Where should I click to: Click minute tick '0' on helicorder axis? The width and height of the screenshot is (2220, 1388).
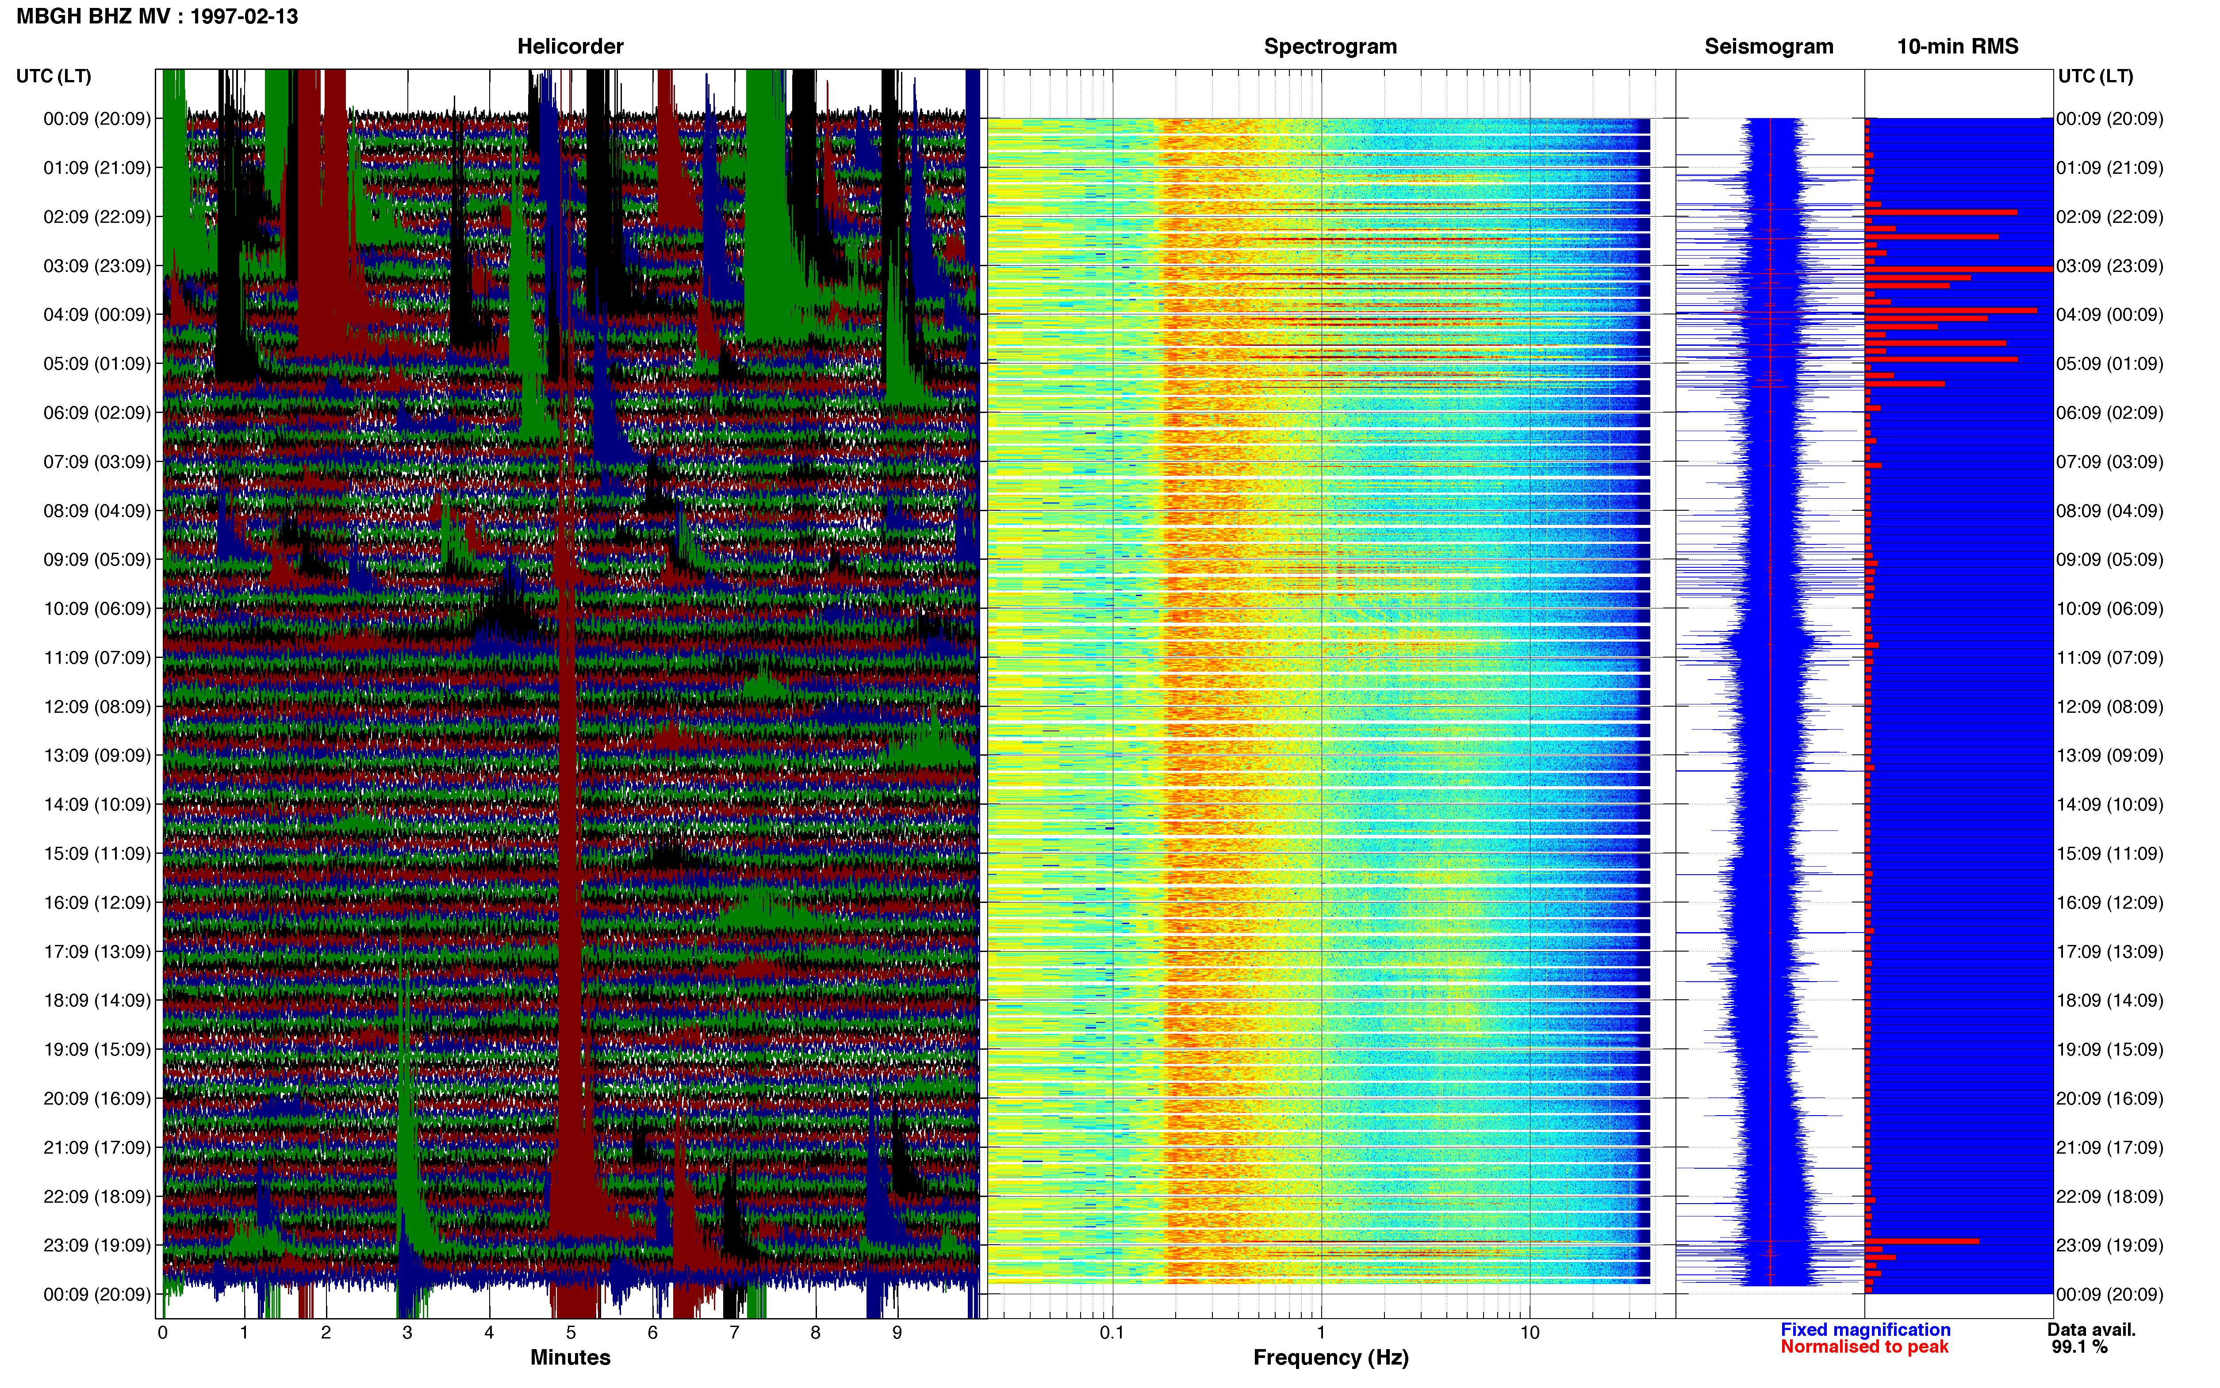pos(162,1333)
